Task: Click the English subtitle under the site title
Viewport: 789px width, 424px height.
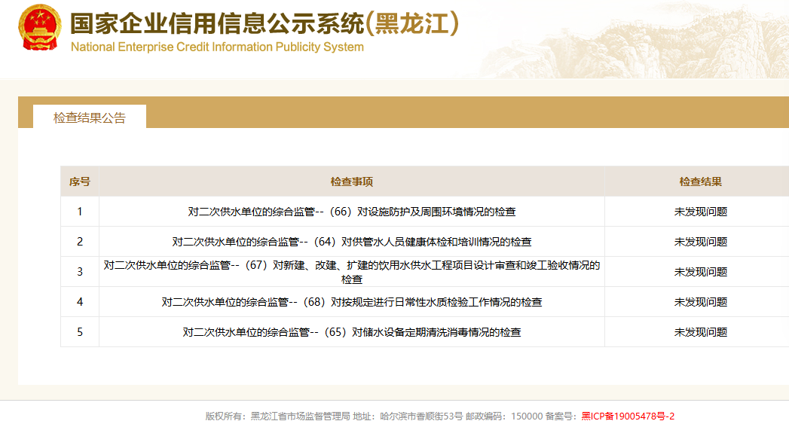Action: pyautogui.click(x=217, y=47)
